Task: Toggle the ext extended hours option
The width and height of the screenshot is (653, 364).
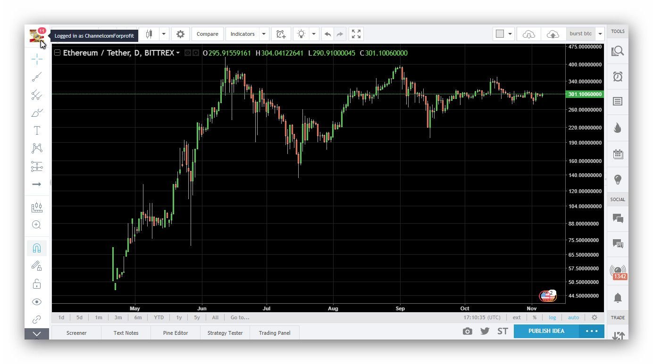Action: [517, 317]
